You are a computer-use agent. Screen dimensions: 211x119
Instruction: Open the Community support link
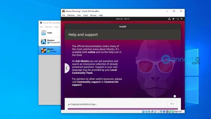pyautogui.click(x=89, y=82)
